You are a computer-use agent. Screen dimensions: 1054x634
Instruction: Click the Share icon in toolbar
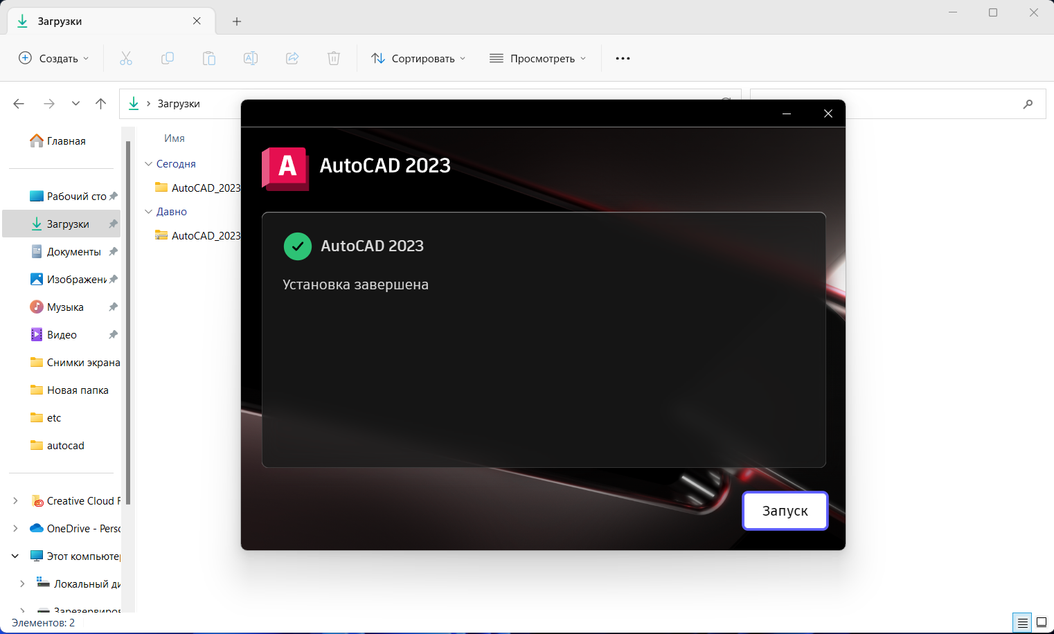point(292,58)
